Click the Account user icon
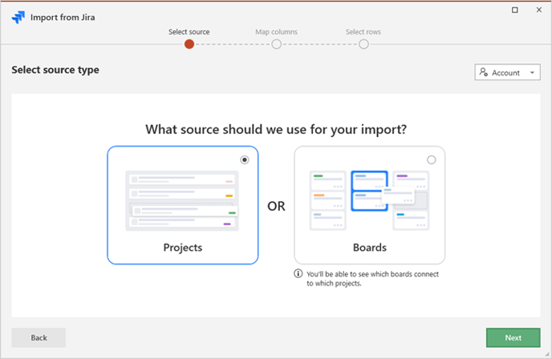 (484, 72)
